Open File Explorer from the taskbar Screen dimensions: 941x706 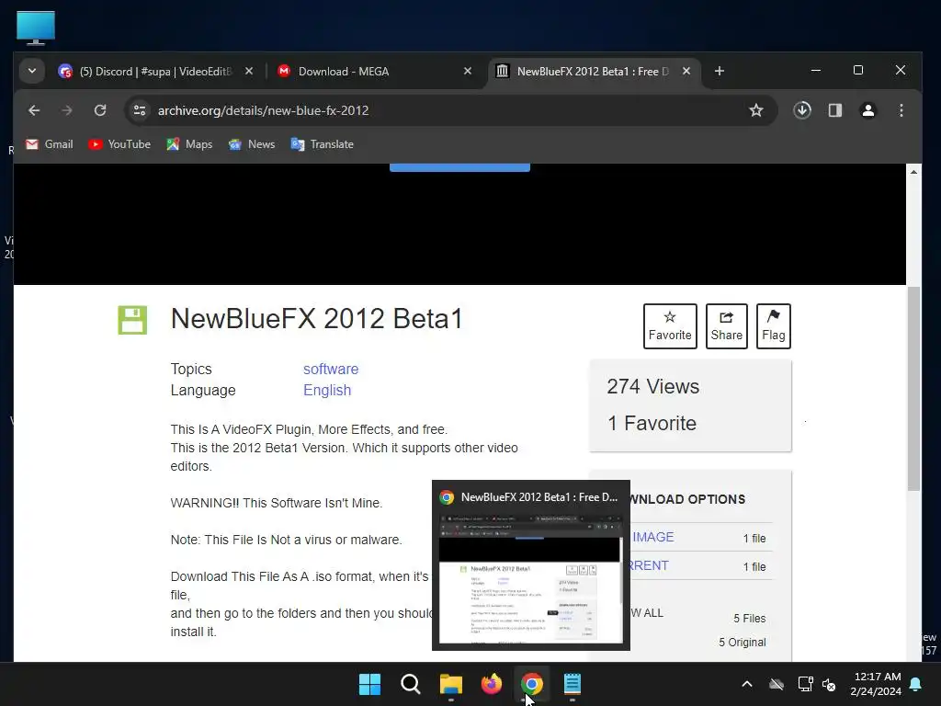450,684
